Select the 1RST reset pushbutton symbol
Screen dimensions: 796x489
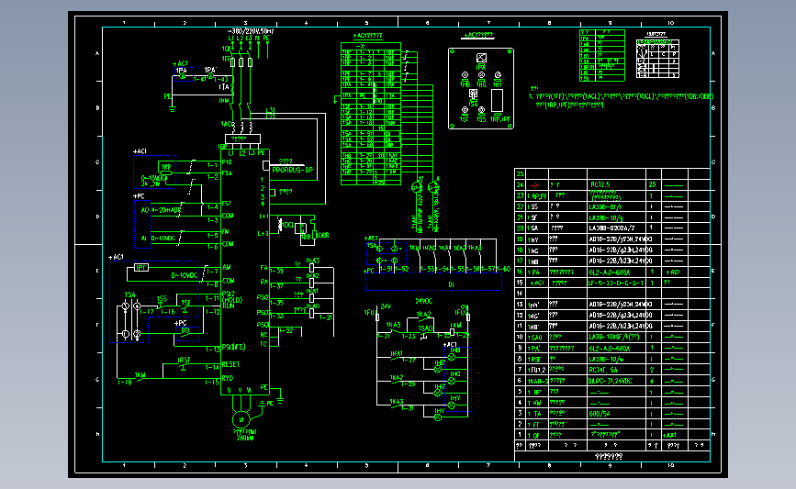coord(184,367)
